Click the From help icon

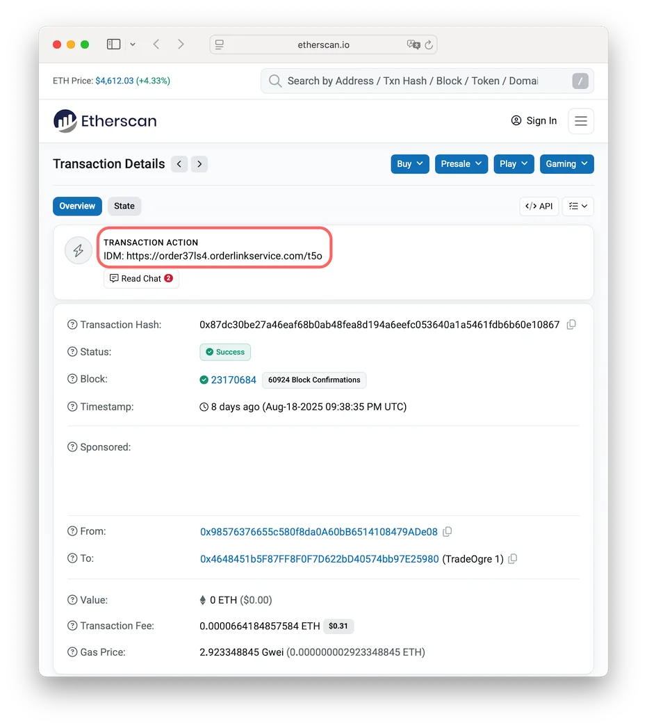(72, 531)
